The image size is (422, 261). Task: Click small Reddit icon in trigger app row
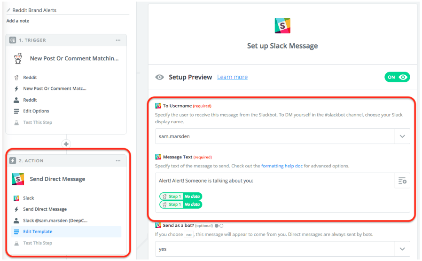16,78
